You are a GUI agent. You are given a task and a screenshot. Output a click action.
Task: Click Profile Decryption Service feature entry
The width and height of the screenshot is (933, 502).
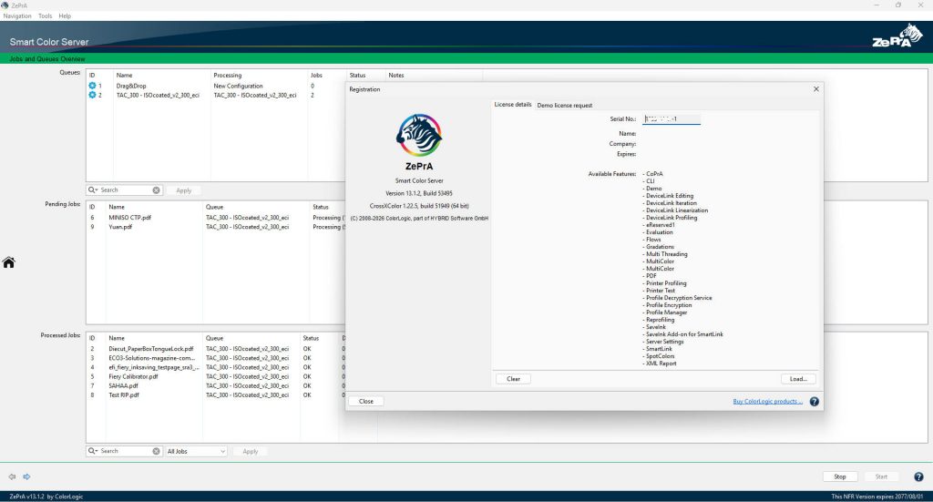[x=679, y=298]
